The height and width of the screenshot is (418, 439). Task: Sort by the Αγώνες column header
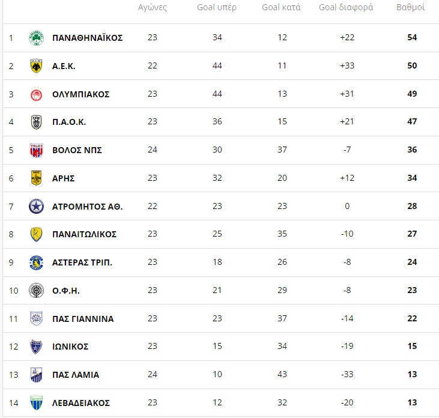(x=153, y=8)
